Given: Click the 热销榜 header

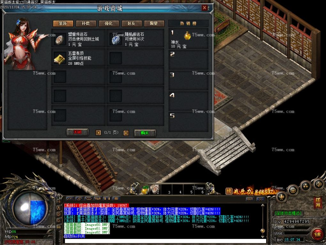Looking at the screenshot, I should click(x=188, y=23).
